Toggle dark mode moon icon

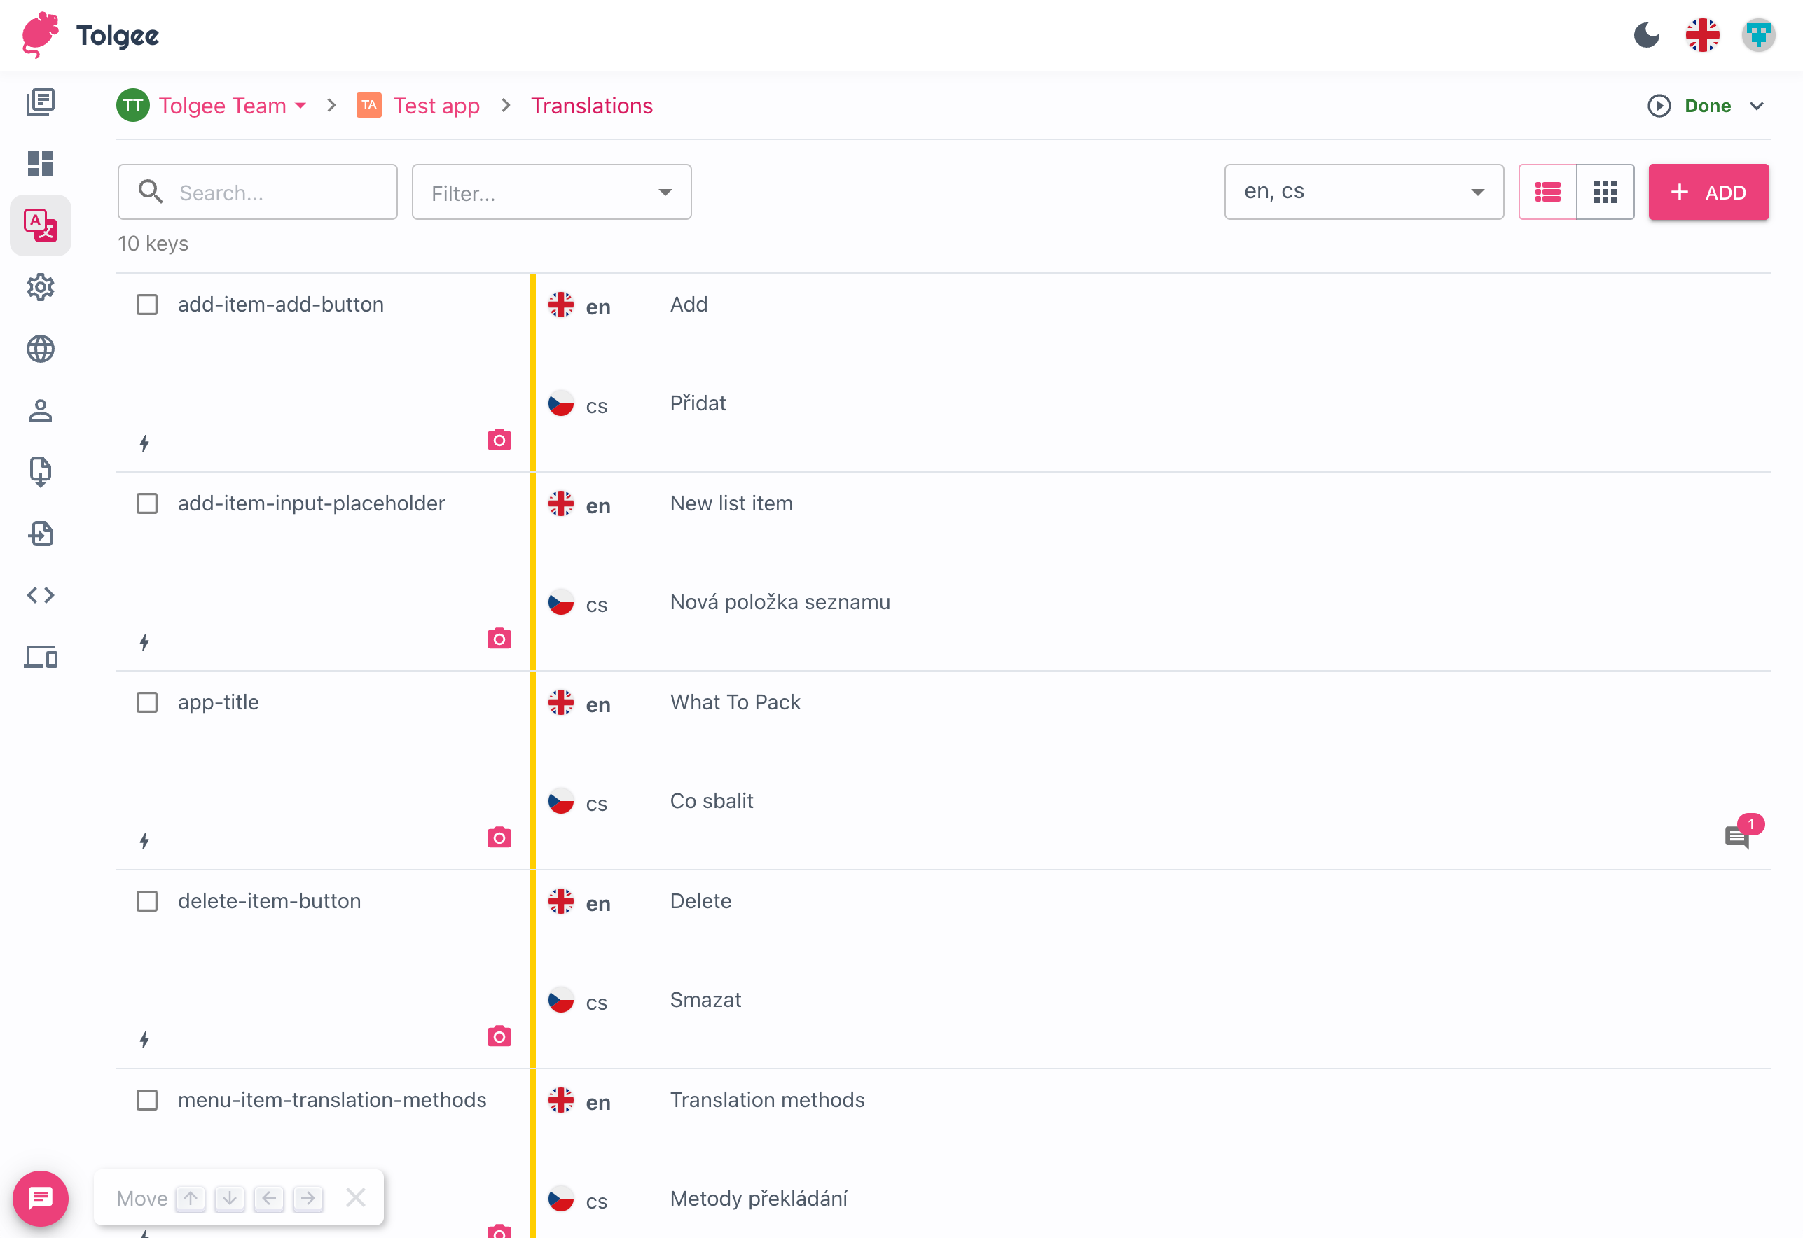click(1646, 36)
